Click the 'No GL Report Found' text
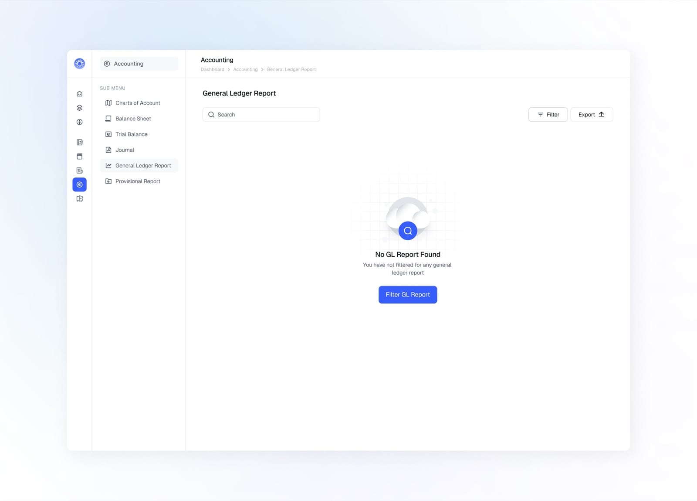The width and height of the screenshot is (697, 501). point(408,255)
